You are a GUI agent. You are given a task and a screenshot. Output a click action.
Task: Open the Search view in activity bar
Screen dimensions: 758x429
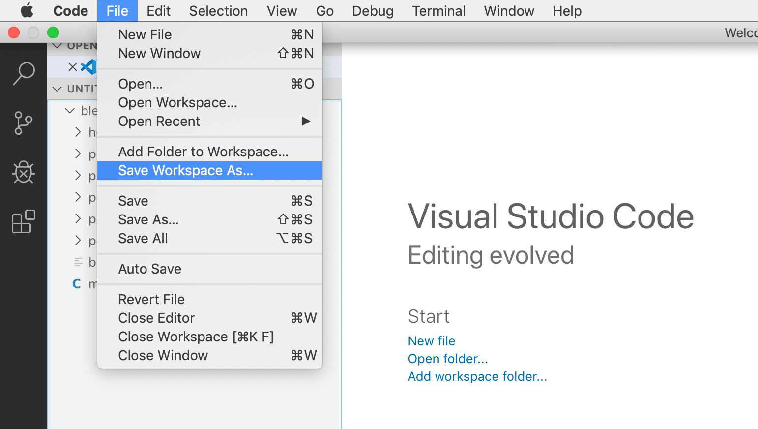(x=24, y=74)
